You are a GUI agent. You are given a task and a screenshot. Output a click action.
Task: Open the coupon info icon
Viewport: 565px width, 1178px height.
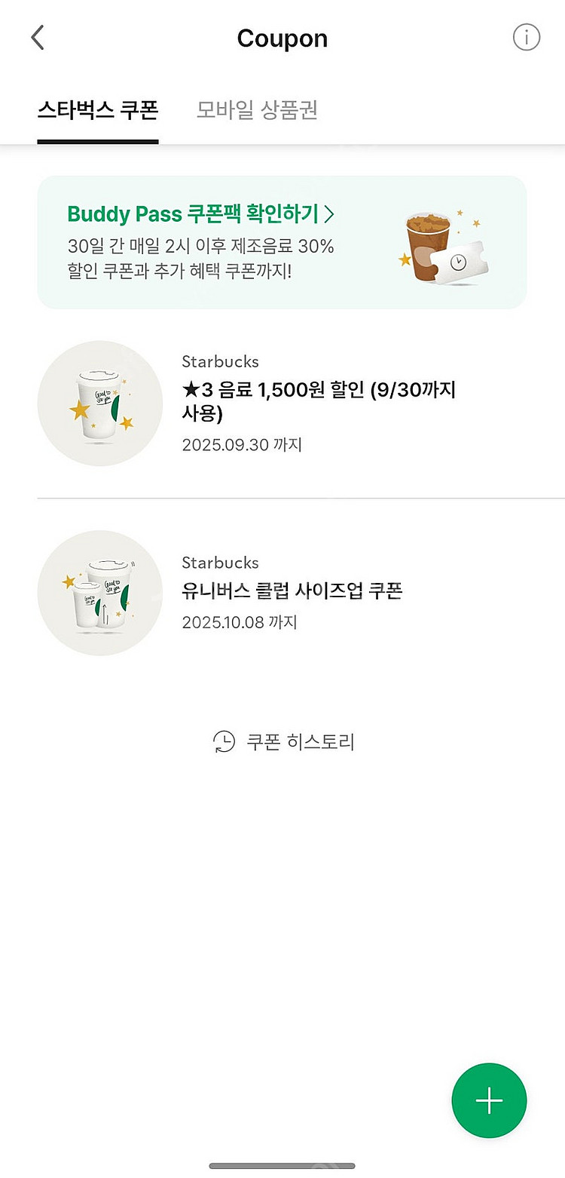[527, 37]
